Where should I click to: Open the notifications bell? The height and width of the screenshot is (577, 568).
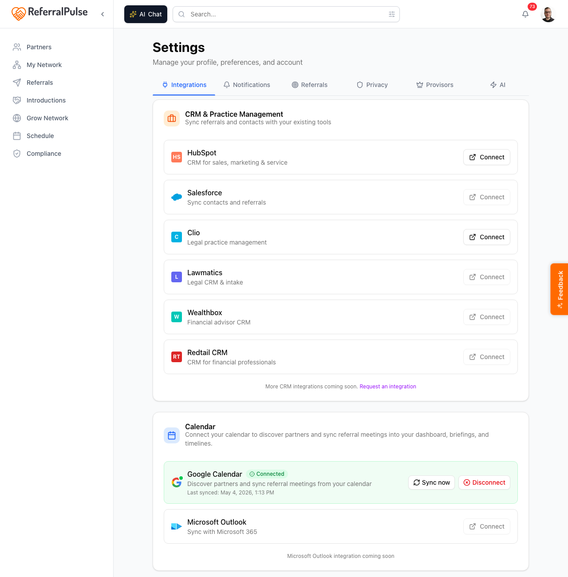[x=525, y=14]
